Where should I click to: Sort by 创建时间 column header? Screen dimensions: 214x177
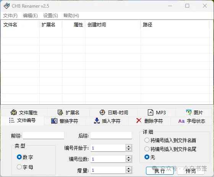pos(113,25)
